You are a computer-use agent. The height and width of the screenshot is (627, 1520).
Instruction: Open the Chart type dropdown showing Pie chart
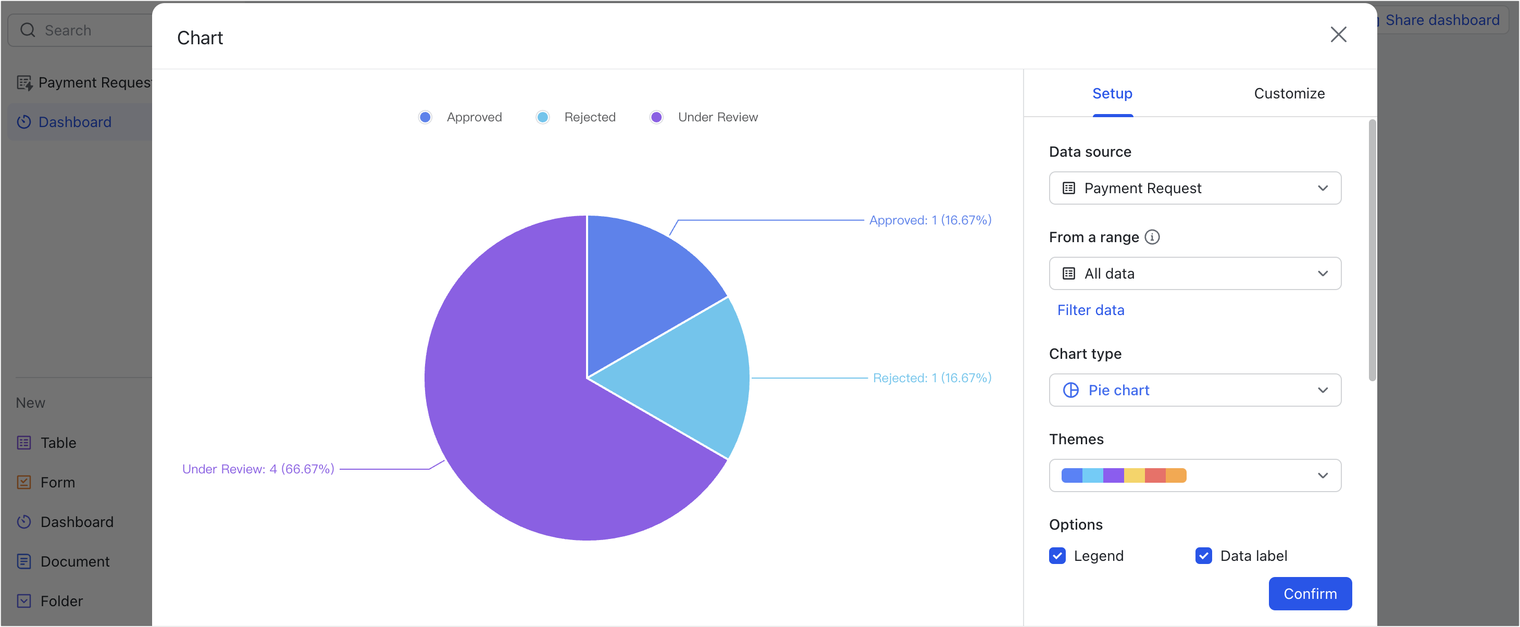(1195, 390)
